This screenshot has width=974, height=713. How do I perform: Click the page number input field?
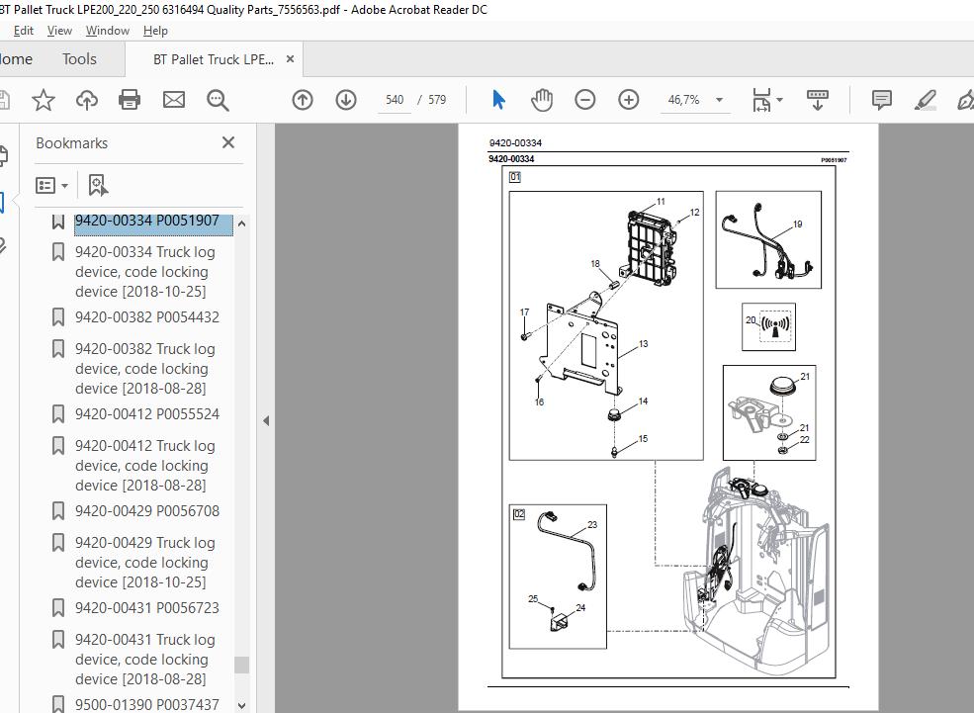click(x=395, y=99)
